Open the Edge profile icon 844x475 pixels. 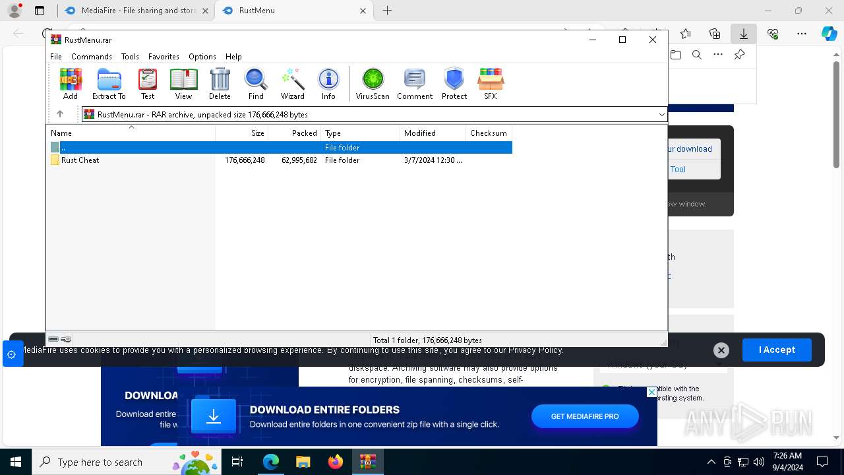(15, 11)
